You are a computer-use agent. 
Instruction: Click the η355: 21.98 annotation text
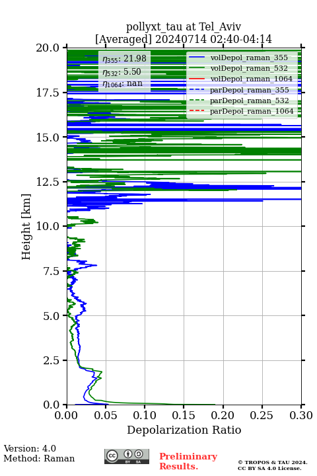(124, 59)
